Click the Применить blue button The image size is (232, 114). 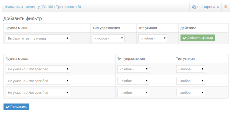point(16,107)
